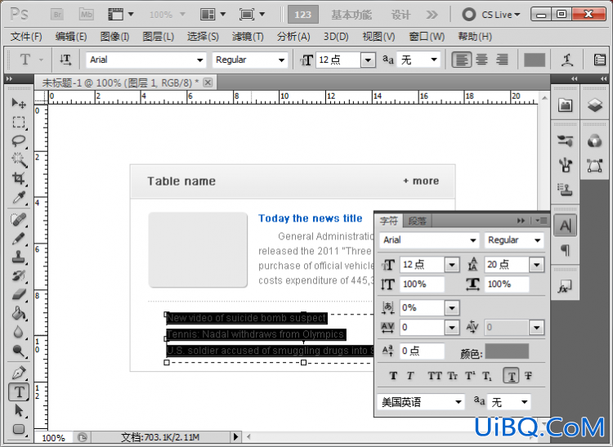
Task: Toggle Strikethrough in Character panel
Action: (x=528, y=376)
